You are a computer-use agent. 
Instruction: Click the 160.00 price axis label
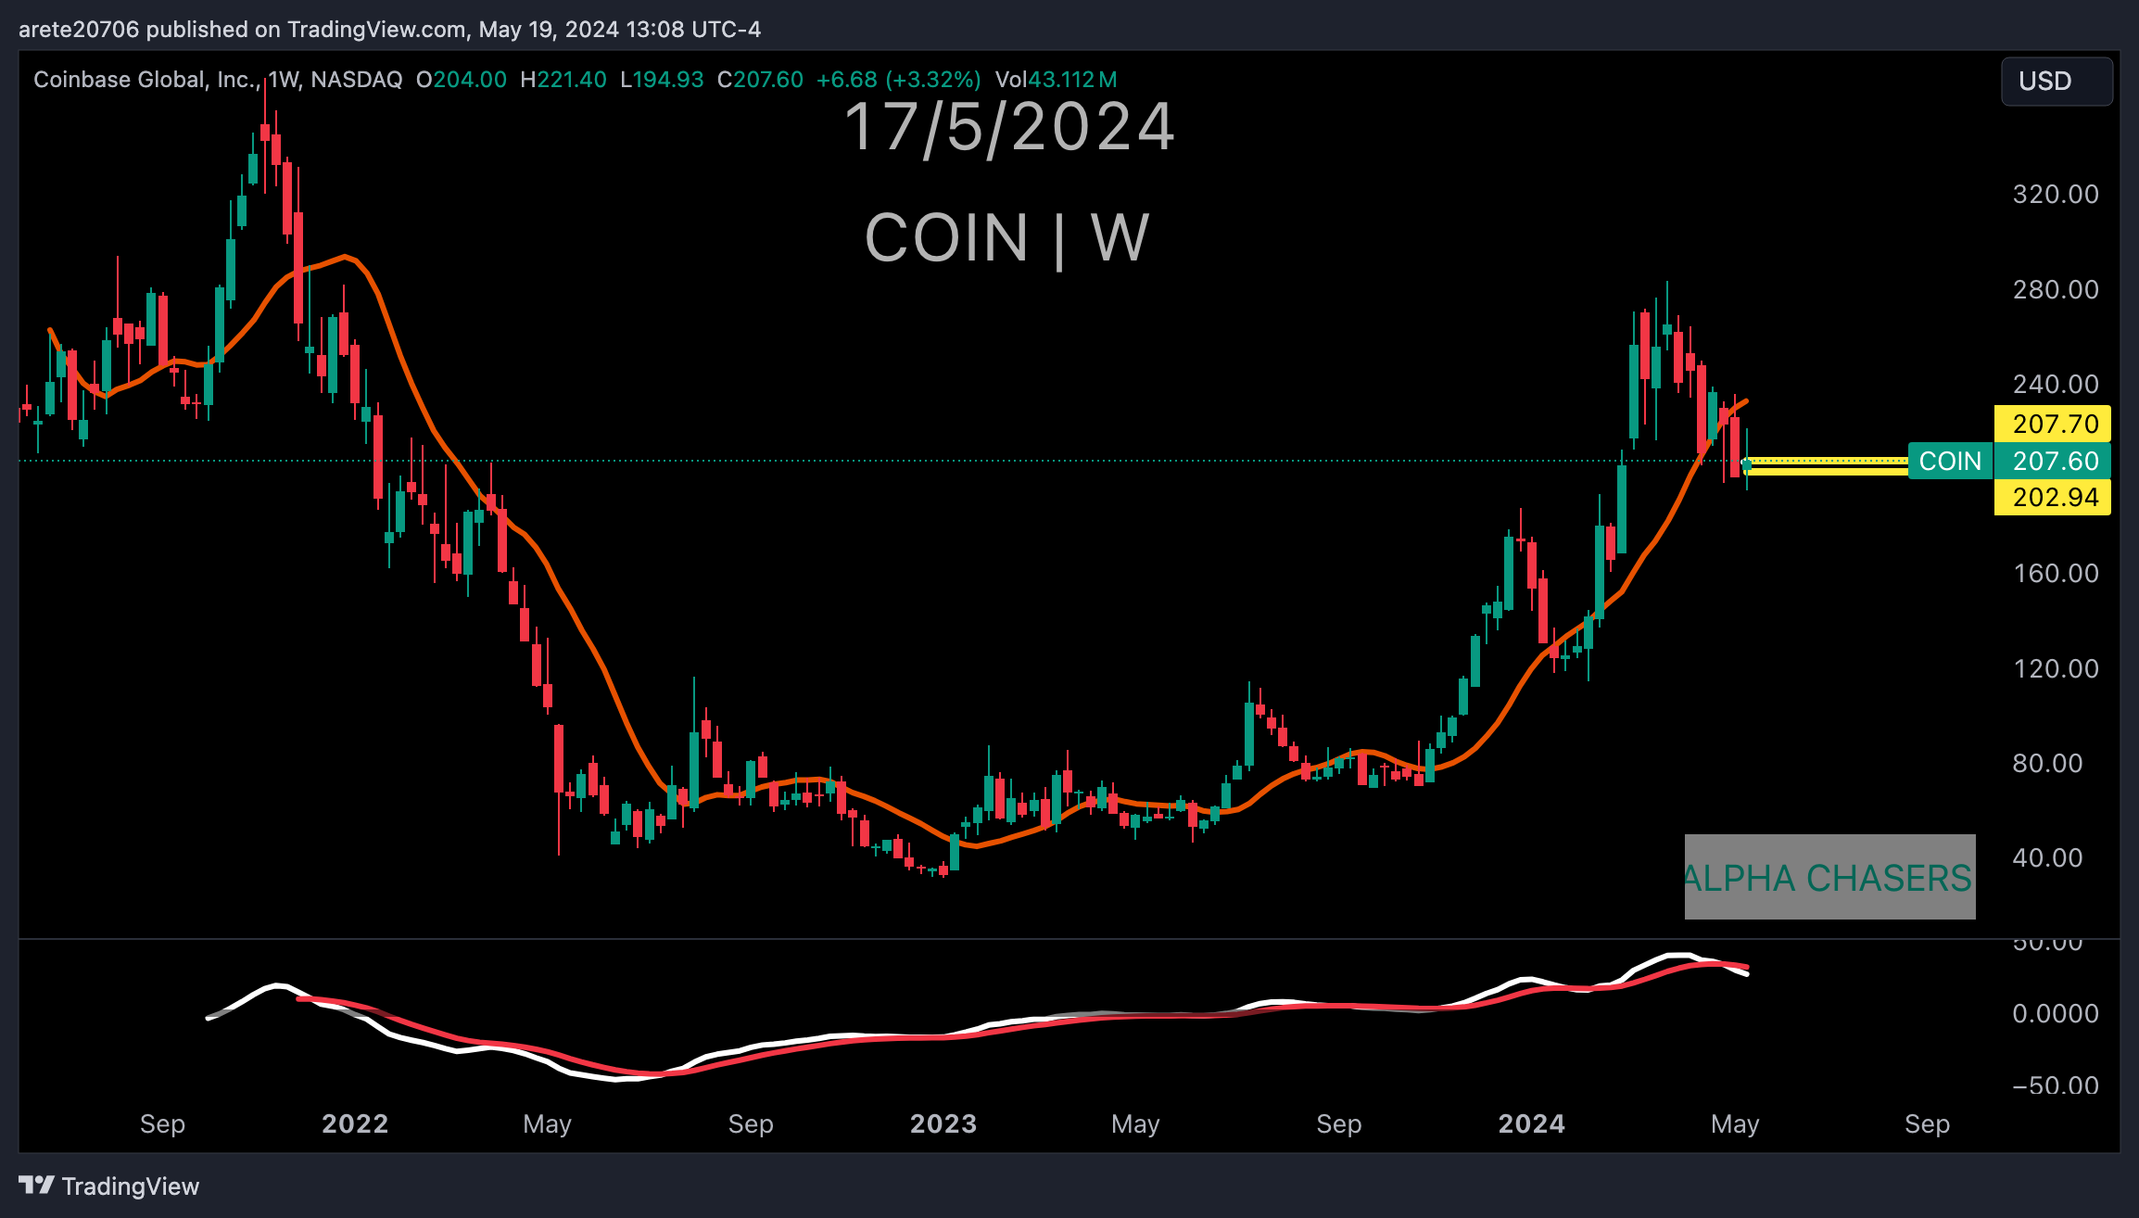click(x=2056, y=574)
